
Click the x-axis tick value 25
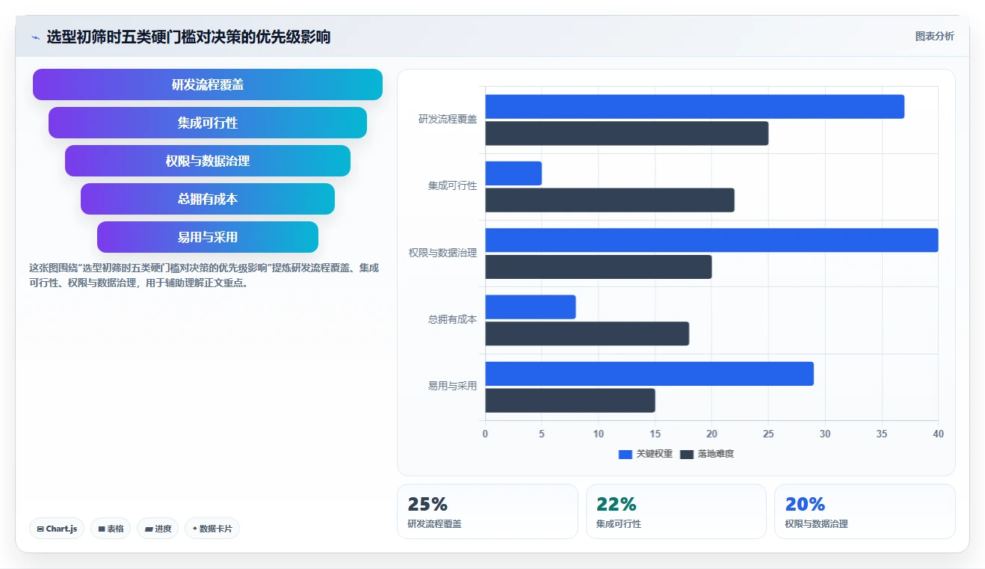click(768, 434)
